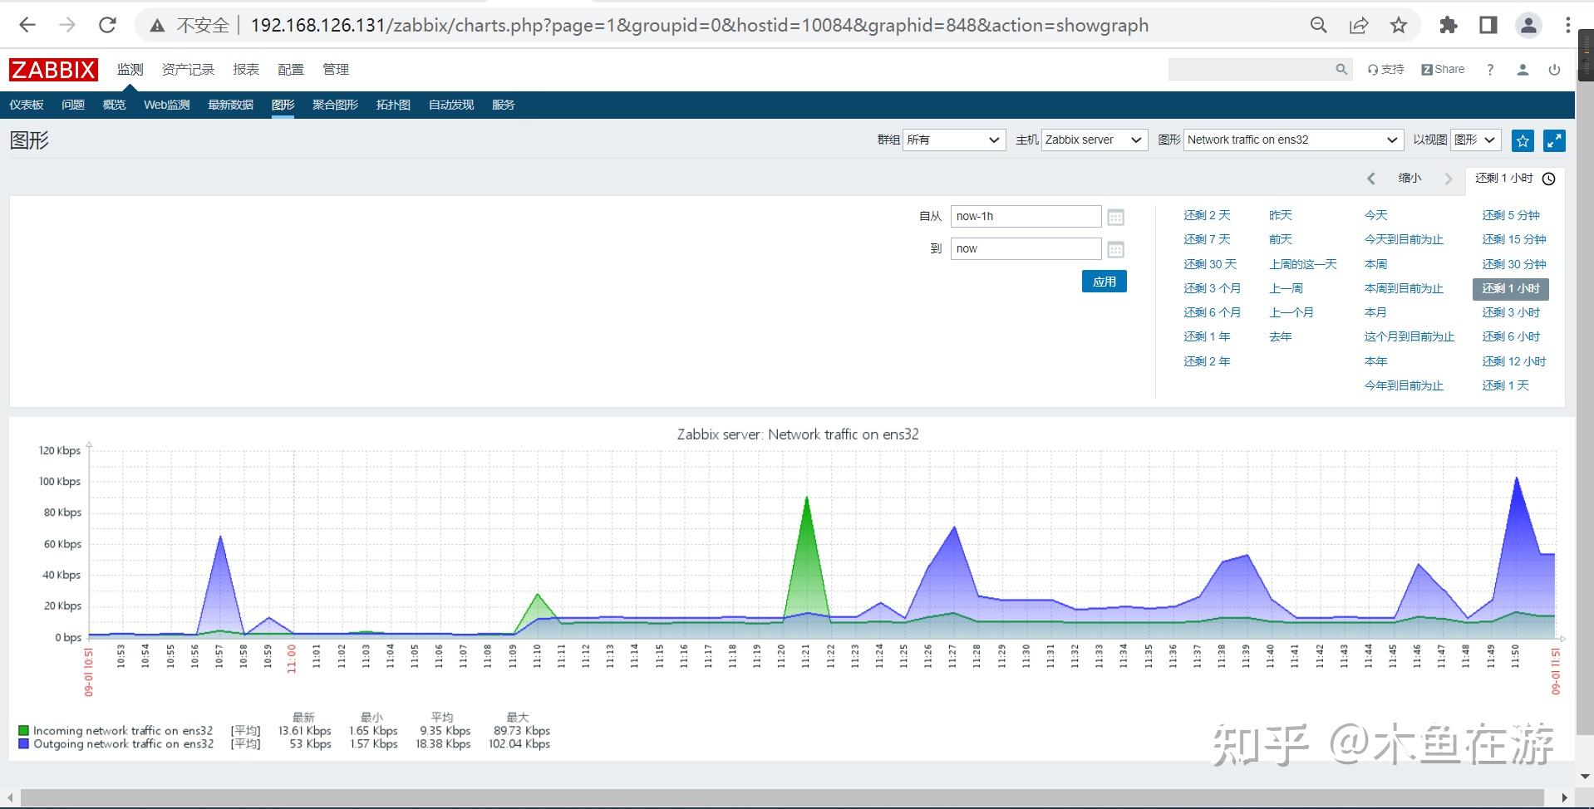This screenshot has height=809, width=1594.
Task: Go to the 拓扑图 submenu
Action: click(x=393, y=105)
